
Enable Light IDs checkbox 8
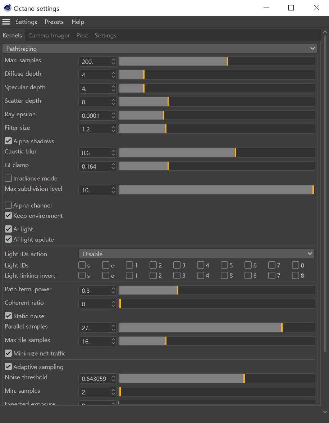click(296, 265)
